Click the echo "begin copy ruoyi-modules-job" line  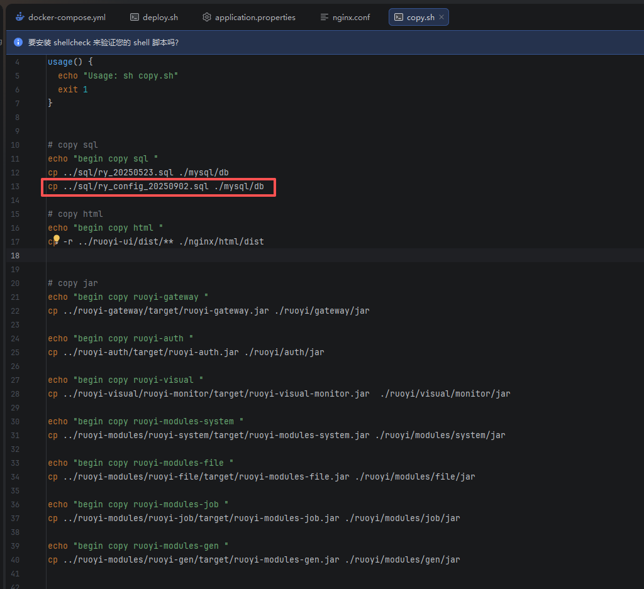[x=138, y=504]
